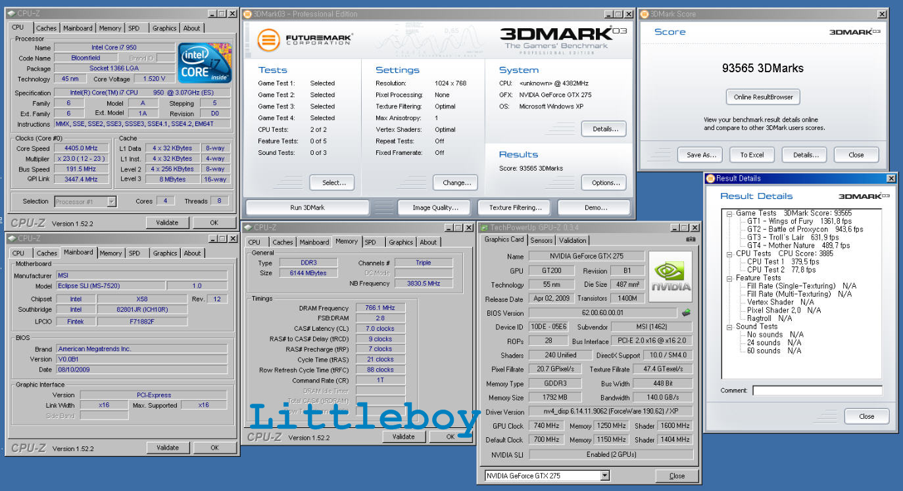
Task: Open the Image Quality... settings
Action: click(x=435, y=207)
